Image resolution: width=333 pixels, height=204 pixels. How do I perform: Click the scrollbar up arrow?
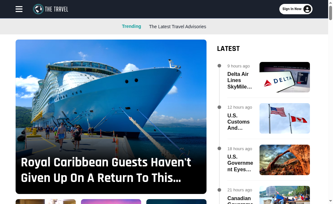pos(330,2)
